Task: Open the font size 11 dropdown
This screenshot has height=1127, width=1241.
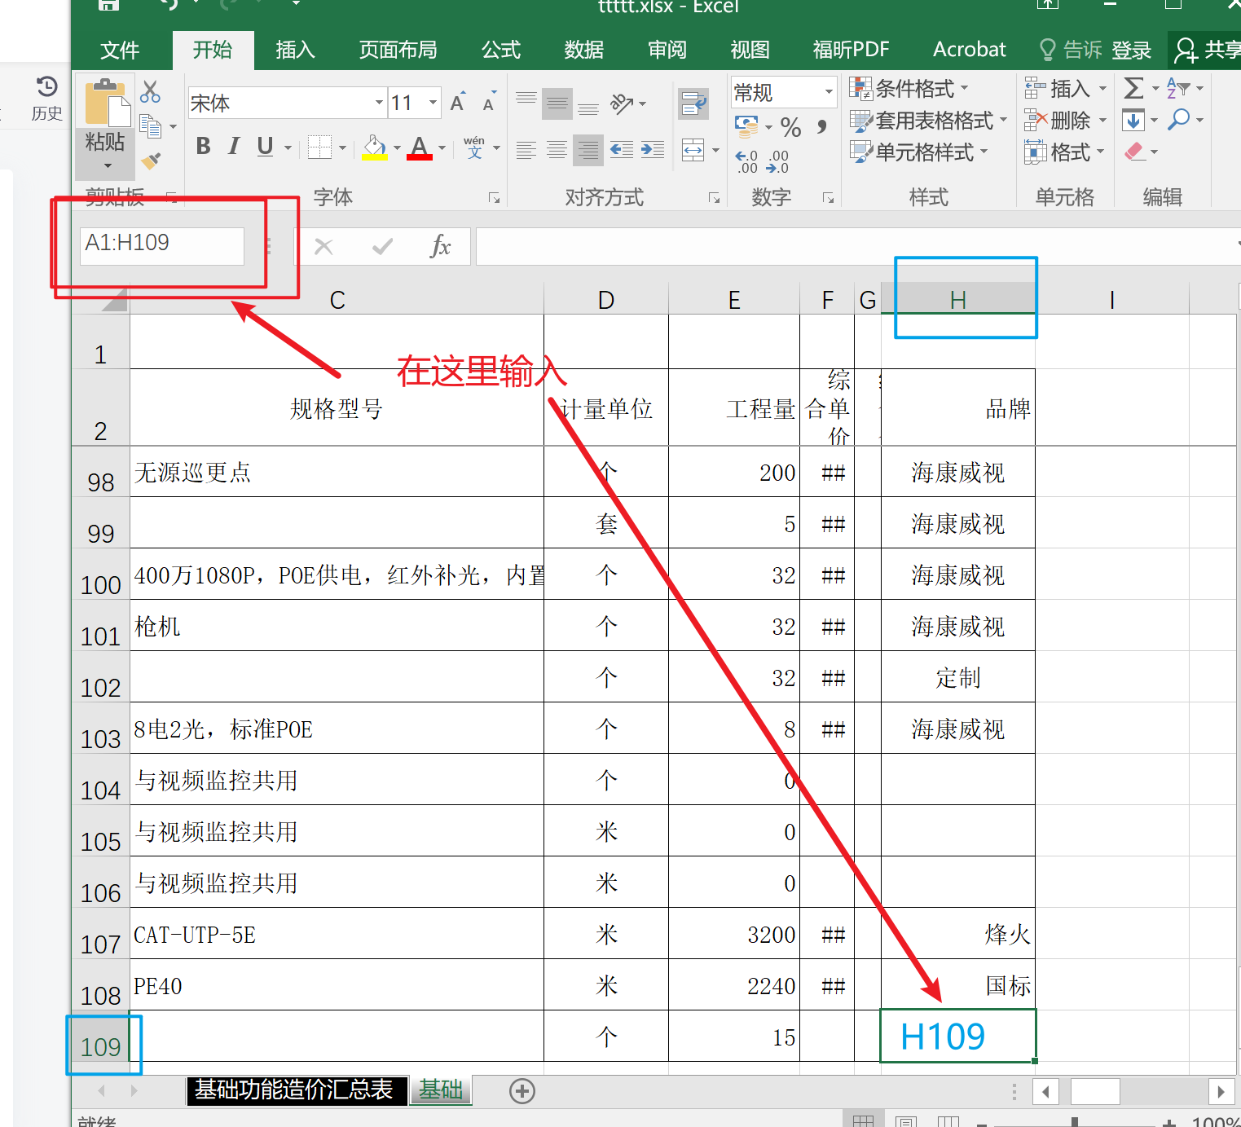Action: [433, 103]
